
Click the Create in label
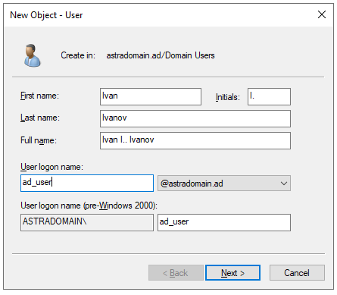78,55
